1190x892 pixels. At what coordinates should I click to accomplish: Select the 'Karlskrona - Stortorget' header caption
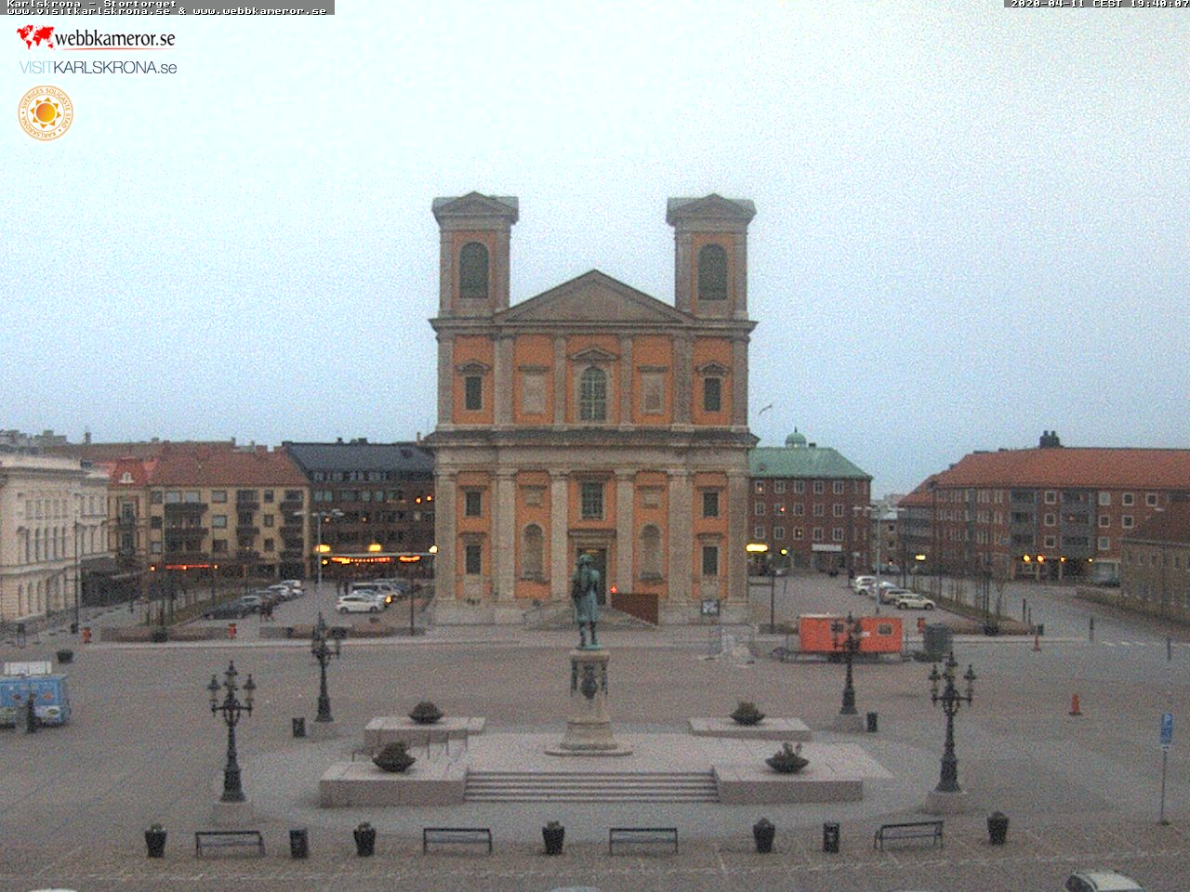pos(91,4)
